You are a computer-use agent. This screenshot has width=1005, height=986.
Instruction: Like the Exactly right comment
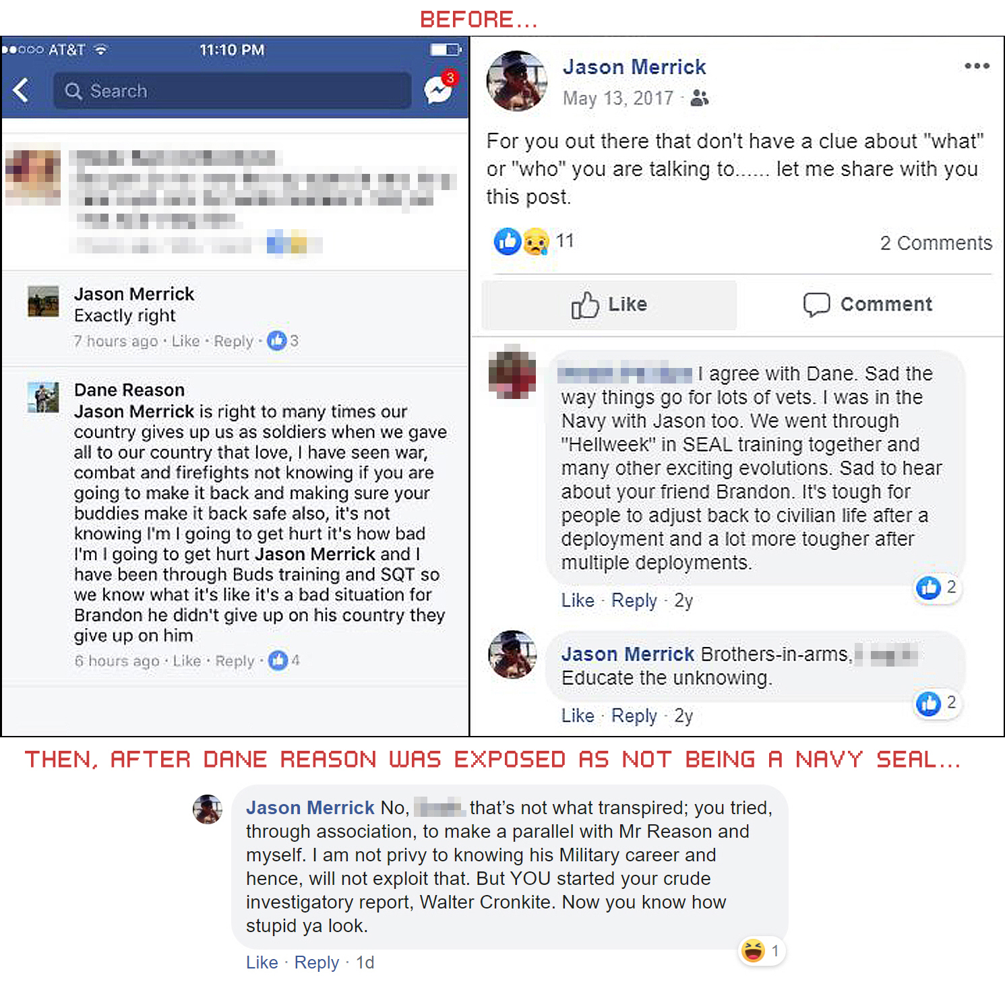click(x=185, y=341)
